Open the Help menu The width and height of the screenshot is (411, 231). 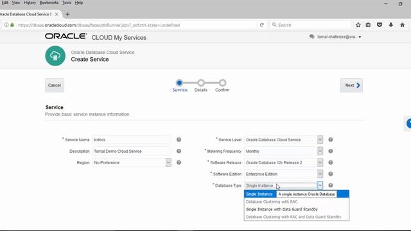tap(79, 3)
